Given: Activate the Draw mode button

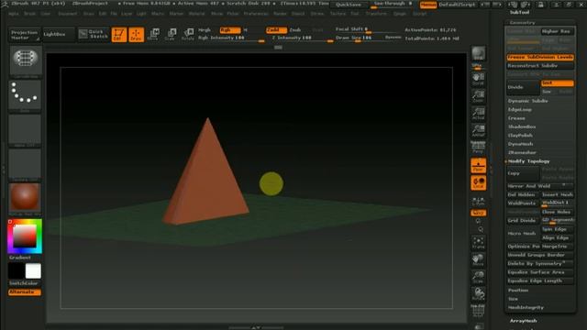Looking at the screenshot, I should coord(137,35).
